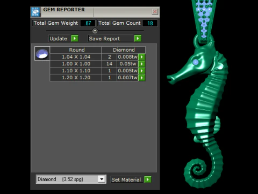
Task: Click the green arrow for the 0.05tw row
Action: (141, 64)
